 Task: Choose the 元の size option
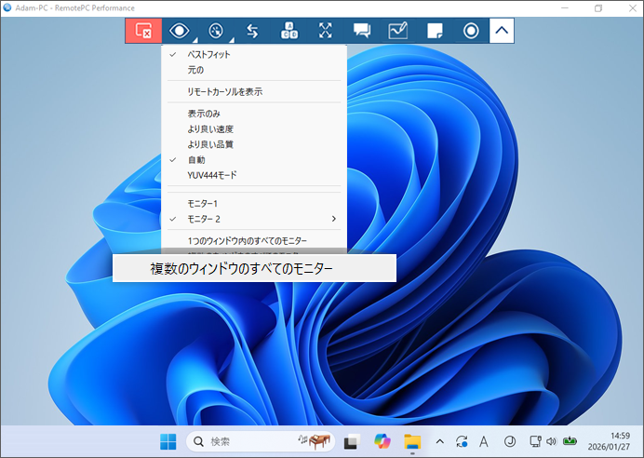point(254,70)
